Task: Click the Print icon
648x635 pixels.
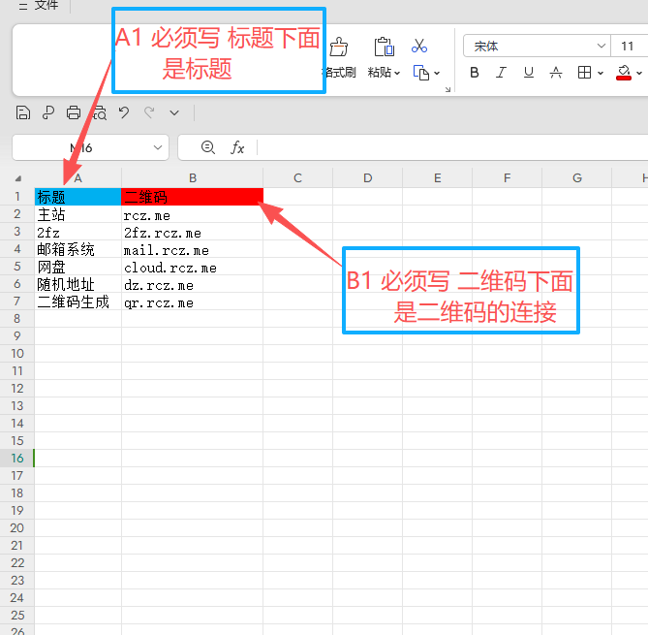Action: point(74,112)
